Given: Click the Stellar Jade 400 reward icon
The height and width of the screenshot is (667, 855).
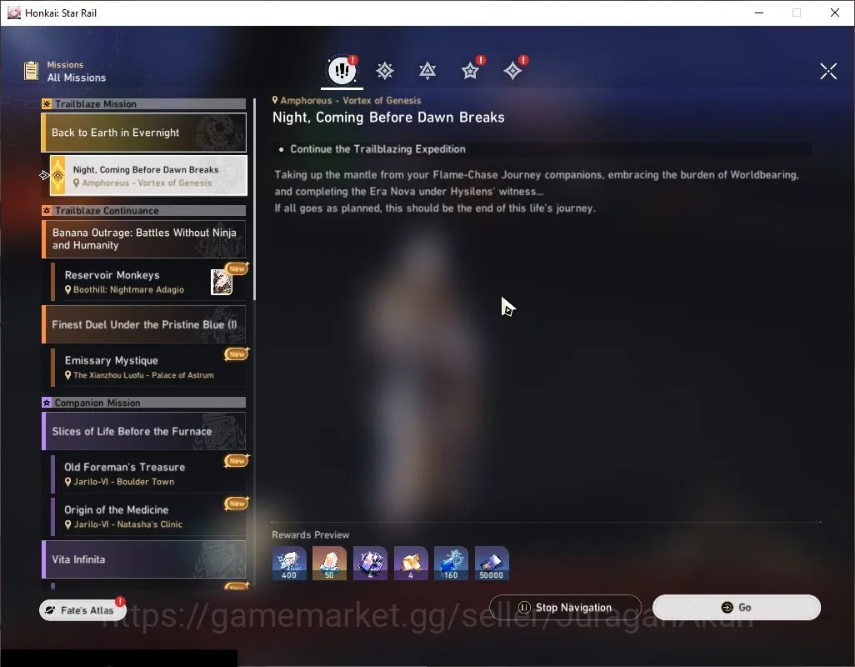Looking at the screenshot, I should coord(289,563).
